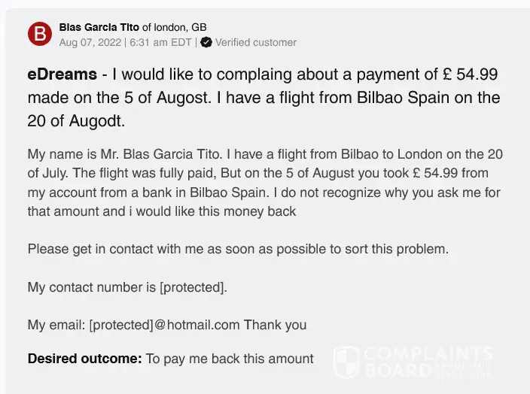
Task: Click 'To pay me back this amount' text
Action: [x=230, y=359]
